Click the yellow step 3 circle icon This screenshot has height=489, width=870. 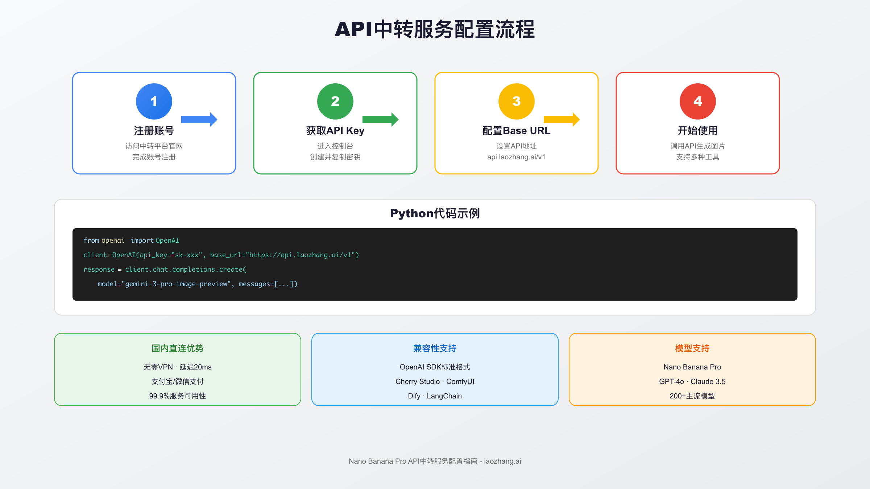pyautogui.click(x=516, y=101)
